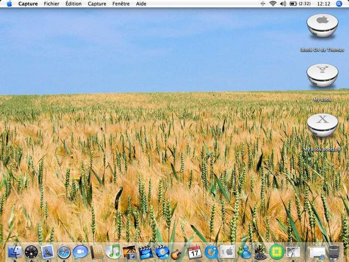Open Finder from the dock
The image size is (349, 262).
tap(15, 252)
